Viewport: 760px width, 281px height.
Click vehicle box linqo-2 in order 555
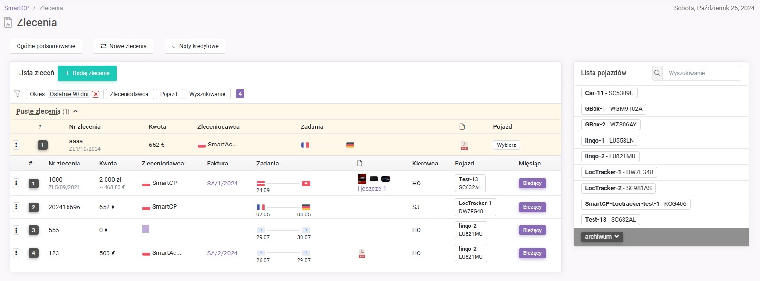[471, 230]
